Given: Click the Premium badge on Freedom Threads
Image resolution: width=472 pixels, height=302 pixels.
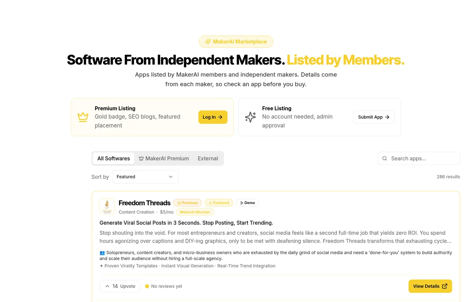Looking at the screenshot, I should click(x=188, y=203).
